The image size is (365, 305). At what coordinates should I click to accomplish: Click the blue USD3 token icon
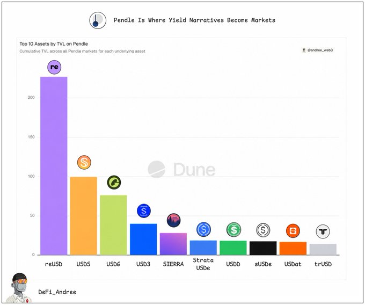(144, 211)
